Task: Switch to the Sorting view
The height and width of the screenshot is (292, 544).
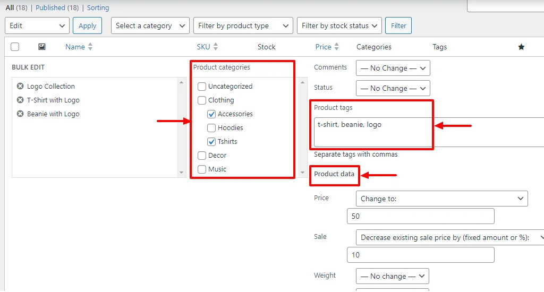Action: pyautogui.click(x=98, y=7)
